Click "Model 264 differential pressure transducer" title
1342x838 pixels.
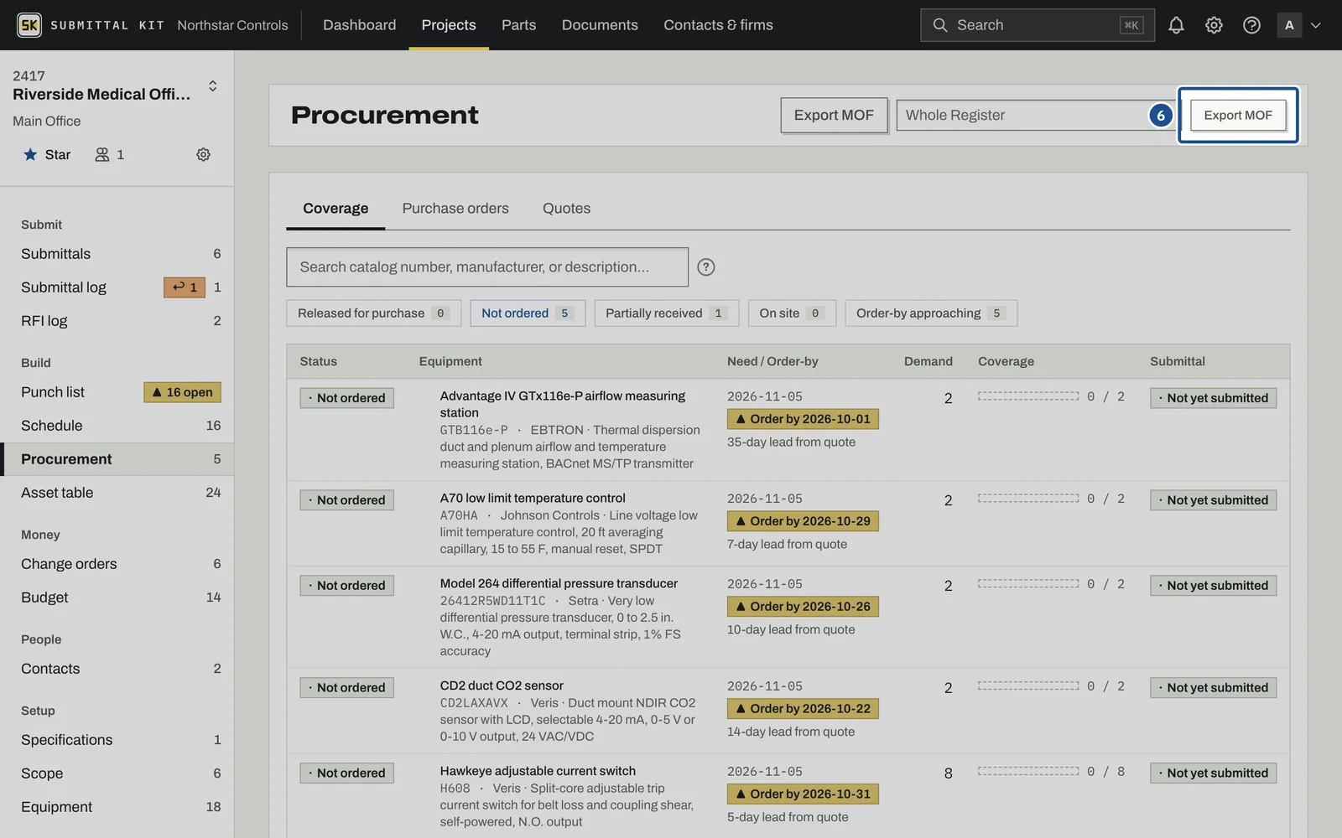pyautogui.click(x=559, y=583)
